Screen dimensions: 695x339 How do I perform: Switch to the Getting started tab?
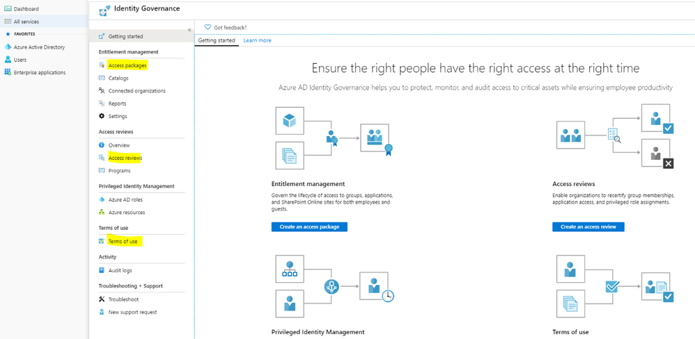pyautogui.click(x=217, y=40)
